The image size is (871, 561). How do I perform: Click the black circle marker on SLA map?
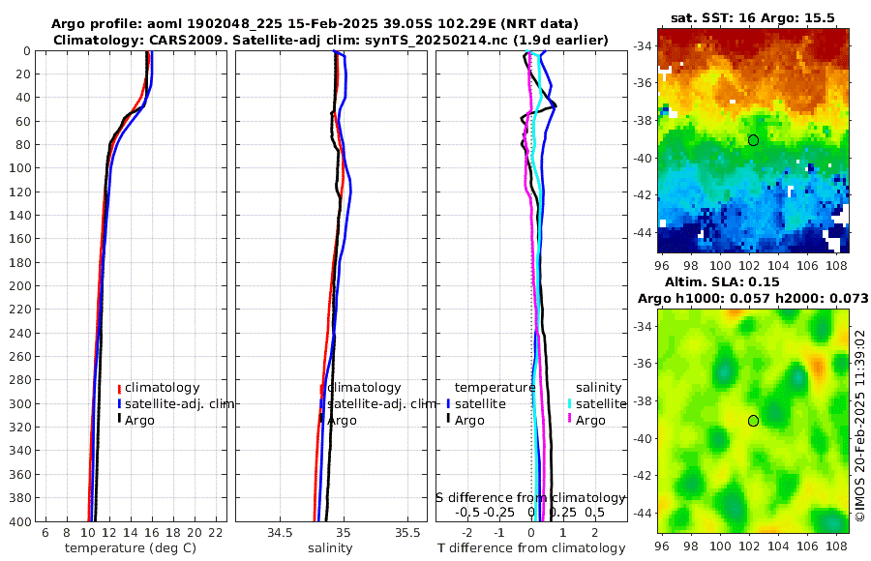point(753,421)
